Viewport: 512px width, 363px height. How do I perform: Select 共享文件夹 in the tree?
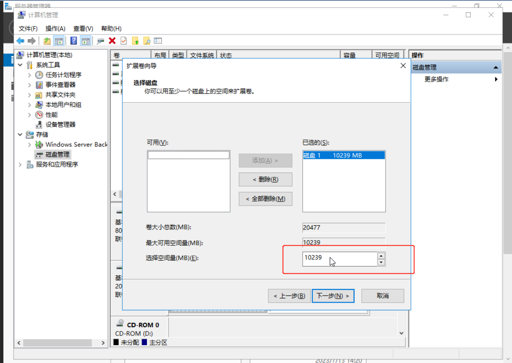[61, 94]
